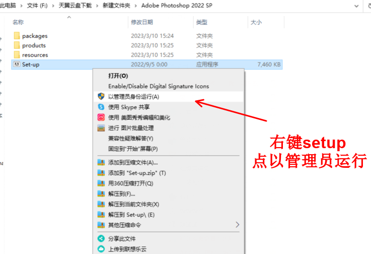Click the Set-up application icon
The width and height of the screenshot is (371, 254).
[x=17, y=65]
